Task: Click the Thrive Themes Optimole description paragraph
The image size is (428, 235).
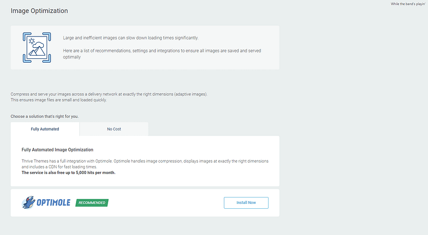Action: [x=144, y=161]
